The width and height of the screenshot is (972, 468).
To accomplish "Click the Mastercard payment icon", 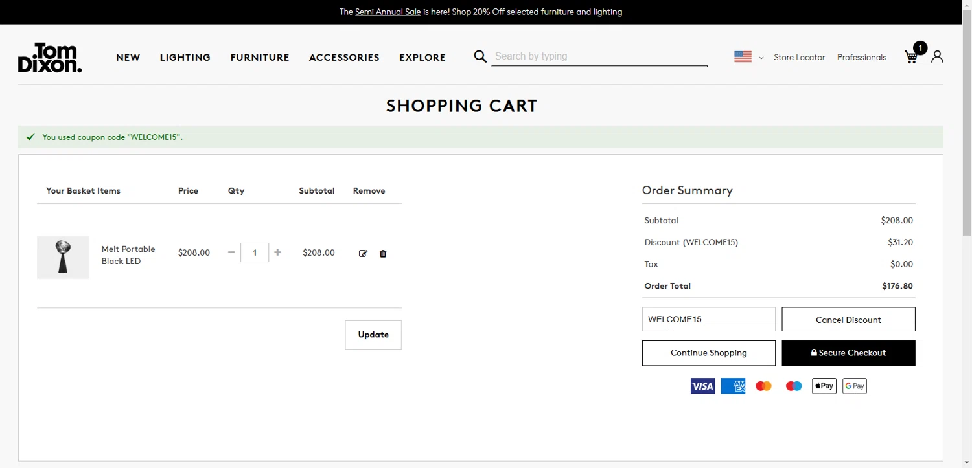I will coord(763,386).
